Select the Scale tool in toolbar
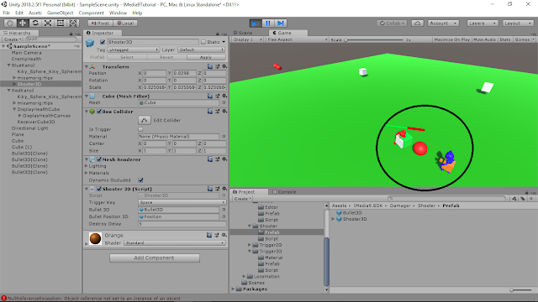This screenshot has width=538, height=302. [x=48, y=23]
